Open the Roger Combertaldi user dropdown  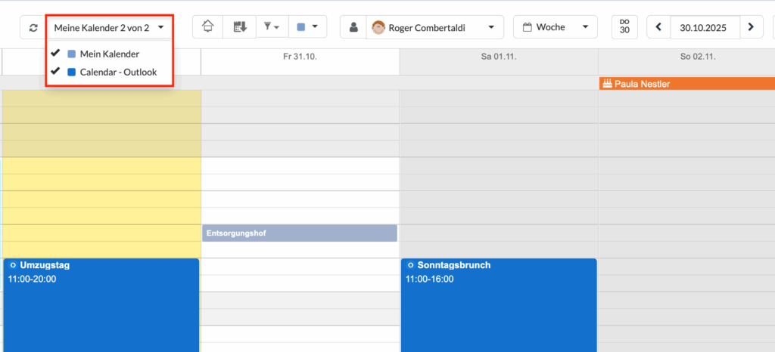[435, 28]
